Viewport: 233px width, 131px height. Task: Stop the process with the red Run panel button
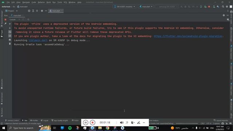click(5, 19)
